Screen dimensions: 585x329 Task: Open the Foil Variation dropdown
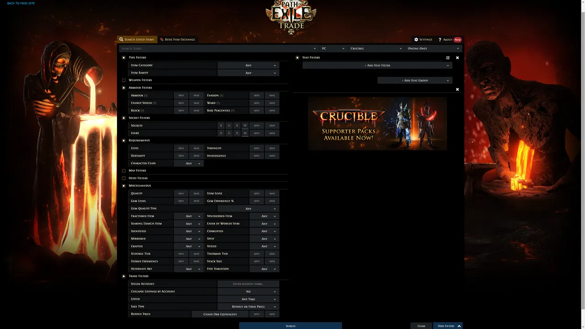[x=264, y=269]
